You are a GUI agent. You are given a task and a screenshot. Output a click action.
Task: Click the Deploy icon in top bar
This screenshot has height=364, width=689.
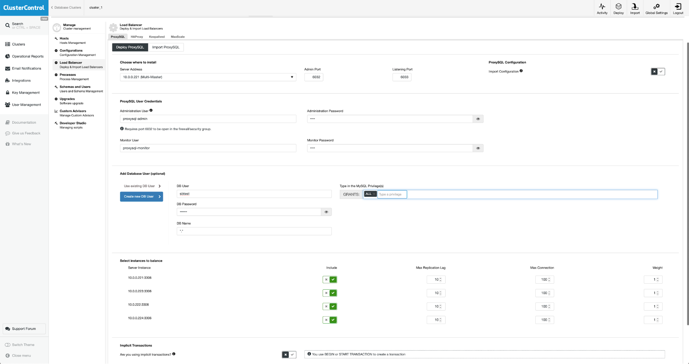(x=619, y=7)
